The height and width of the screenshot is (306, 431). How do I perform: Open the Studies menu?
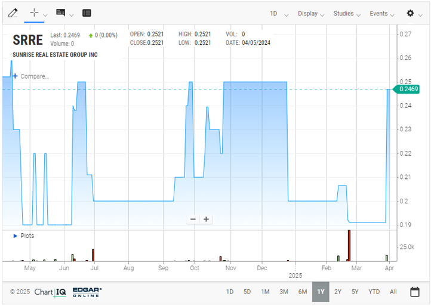(347, 14)
